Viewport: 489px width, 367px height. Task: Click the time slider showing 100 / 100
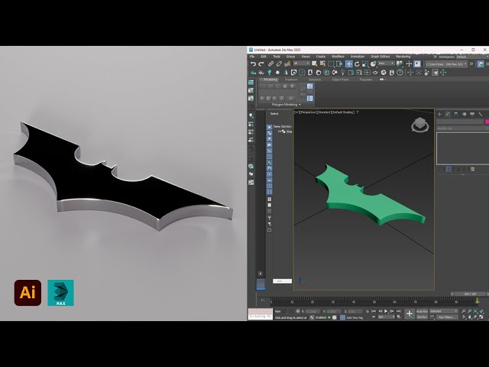tap(470, 294)
